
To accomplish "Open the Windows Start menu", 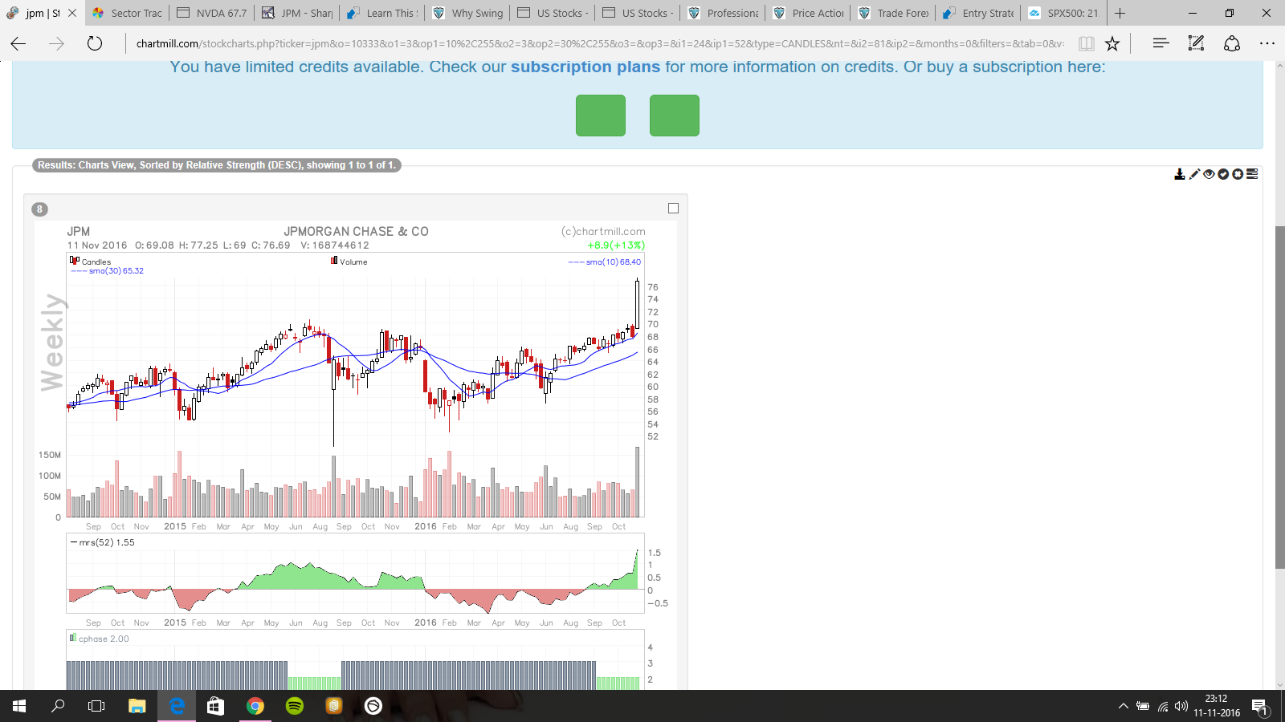I will click(x=19, y=706).
